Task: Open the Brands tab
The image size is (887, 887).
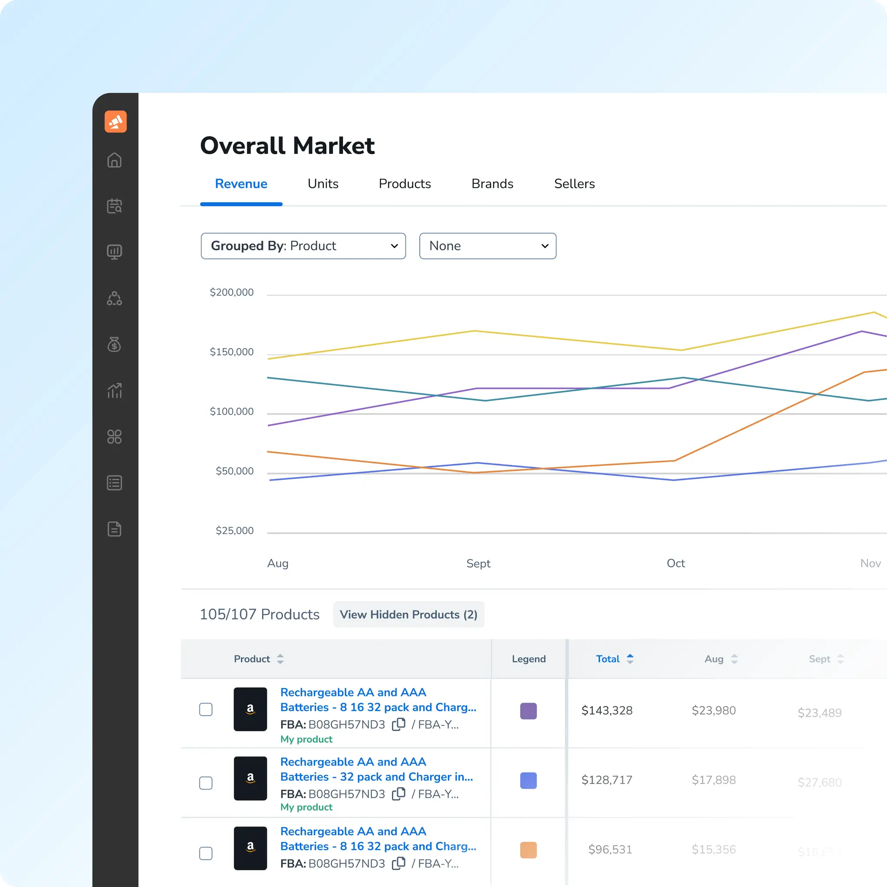Action: click(492, 184)
